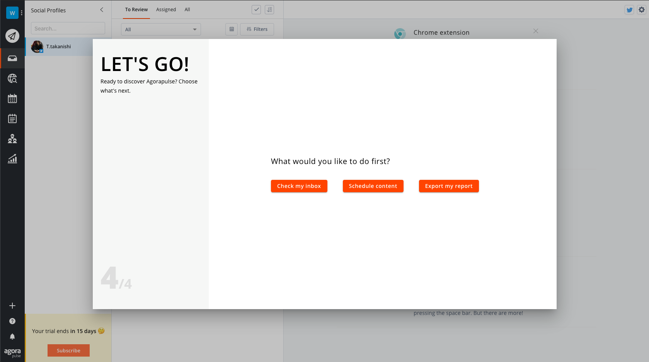The width and height of the screenshot is (649, 362).
Task: Click the mark all reviewed checkmark icon
Action: pyautogui.click(x=256, y=10)
